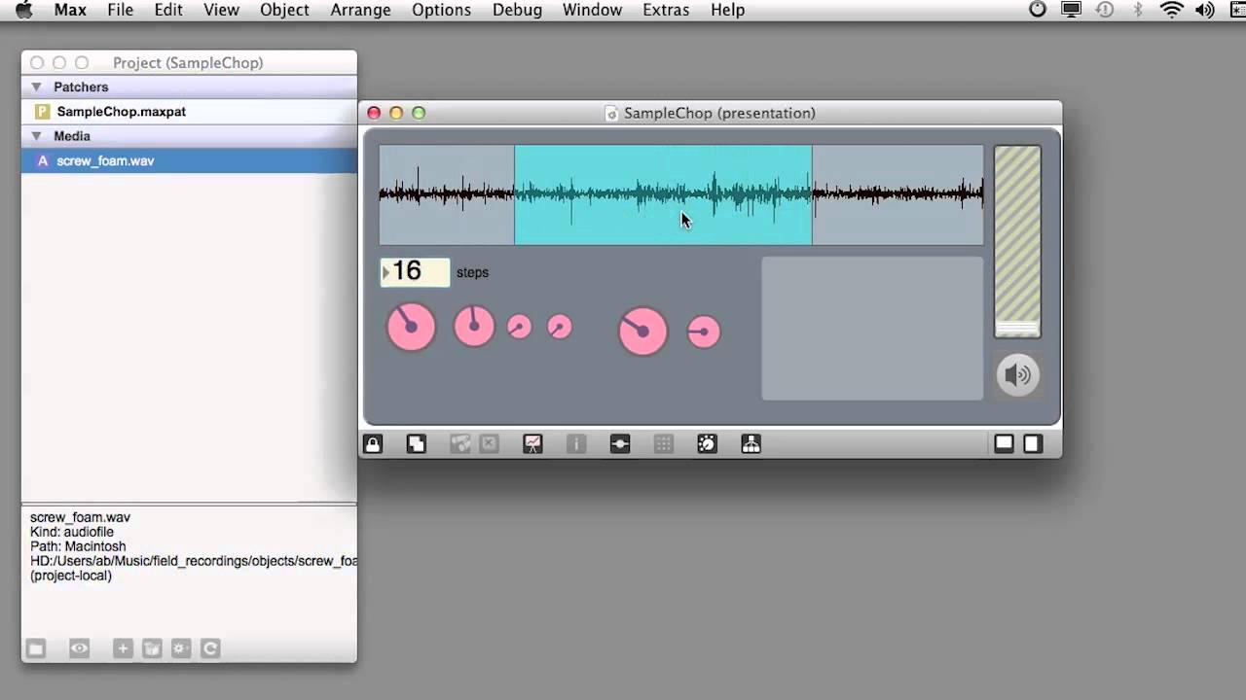Click the empty gray panel below waveform

click(x=872, y=329)
